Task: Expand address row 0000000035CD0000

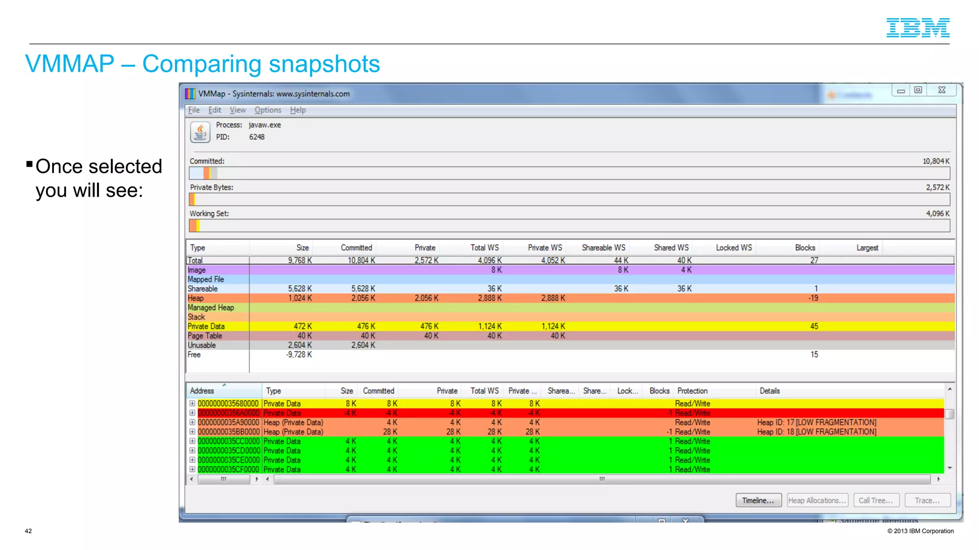Action: click(192, 450)
